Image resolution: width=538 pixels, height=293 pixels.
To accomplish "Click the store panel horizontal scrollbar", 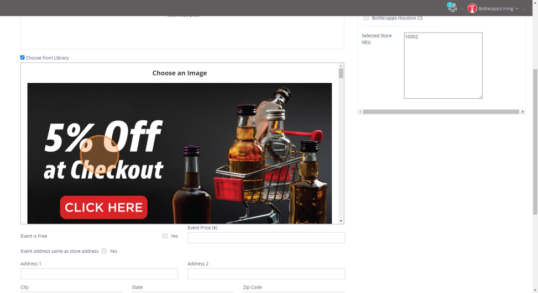I will click(x=441, y=112).
